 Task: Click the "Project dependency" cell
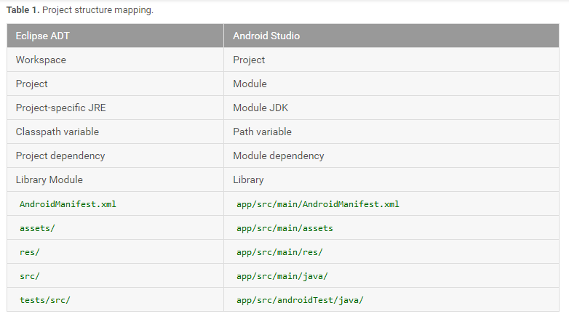pyautogui.click(x=60, y=156)
